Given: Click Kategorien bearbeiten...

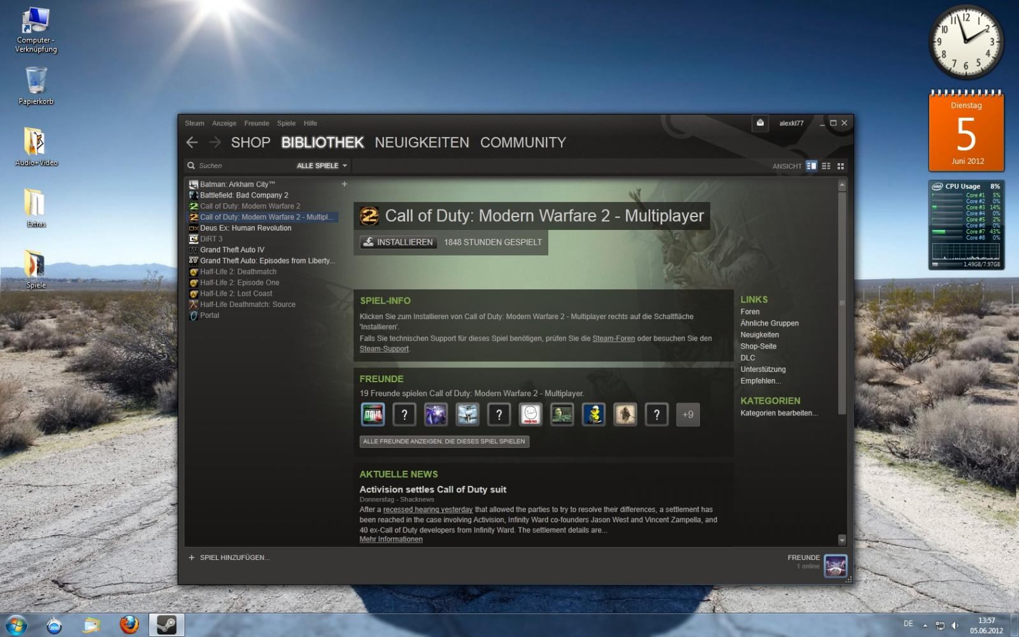Looking at the screenshot, I should 779,413.
